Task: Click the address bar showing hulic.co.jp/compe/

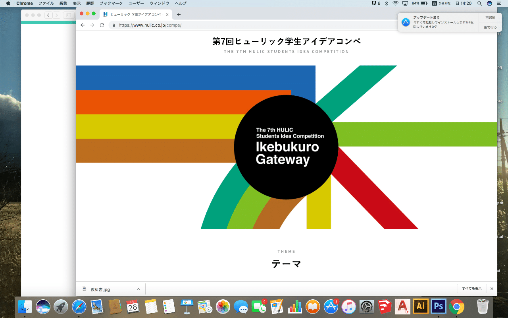Action: click(254, 25)
